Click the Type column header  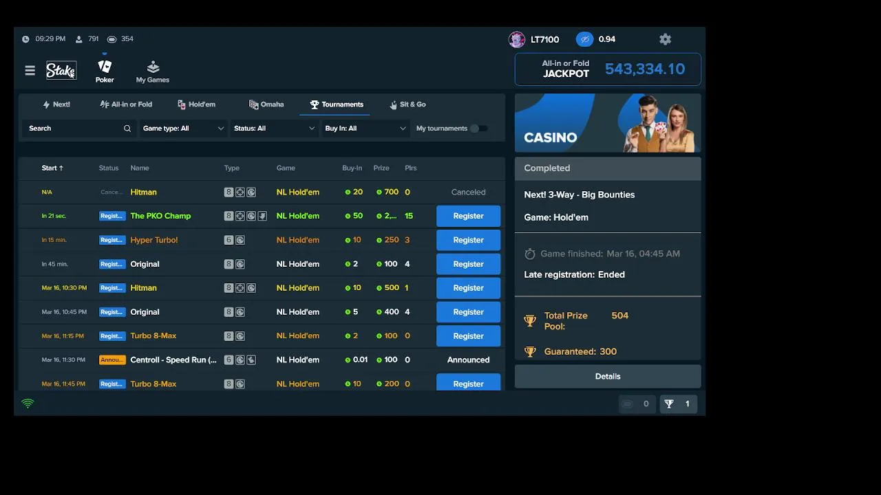coord(232,168)
